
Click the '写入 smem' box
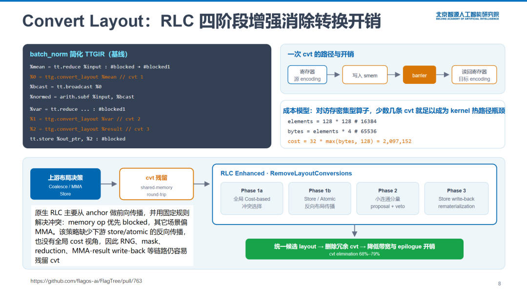365,75
